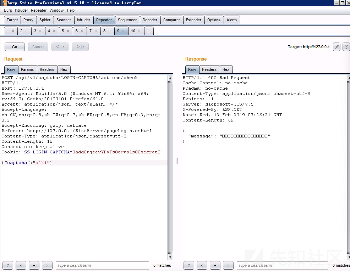This screenshot has width=350, height=271.
Task: Switch to the Extender tab
Action: click(x=193, y=20)
